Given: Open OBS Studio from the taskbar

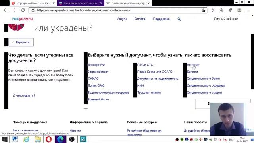Looking at the screenshot, I should (72, 139).
